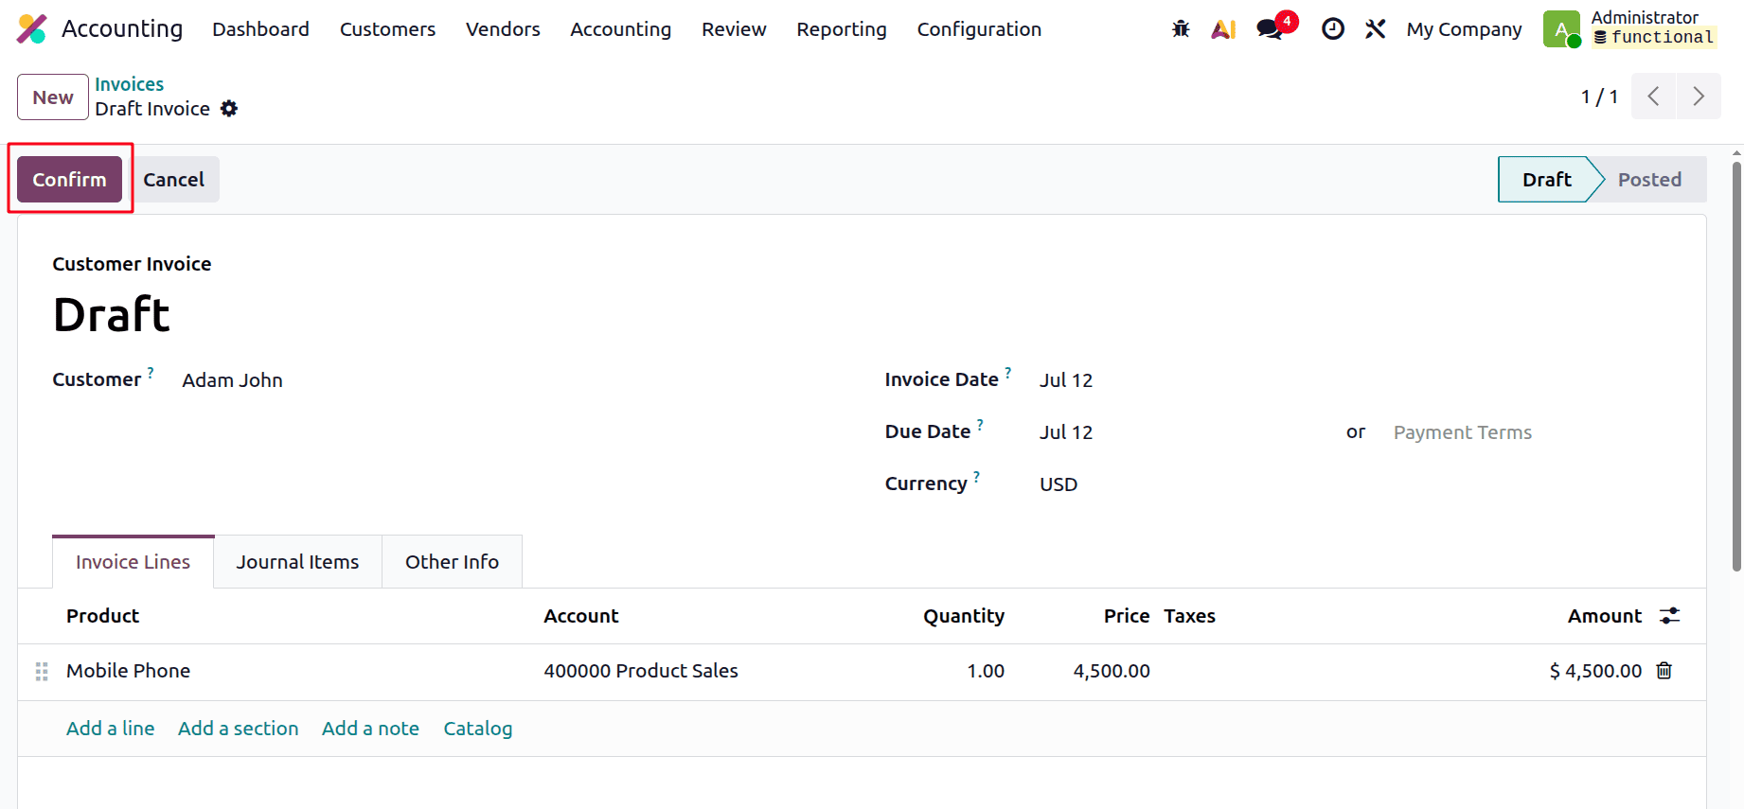Viewport: 1744px width, 809px height.
Task: Open the Customers menu
Action: [387, 29]
